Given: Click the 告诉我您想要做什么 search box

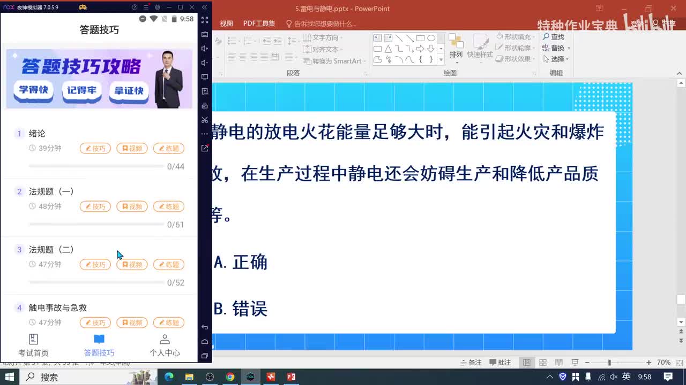Looking at the screenshot, I should tap(321, 24).
